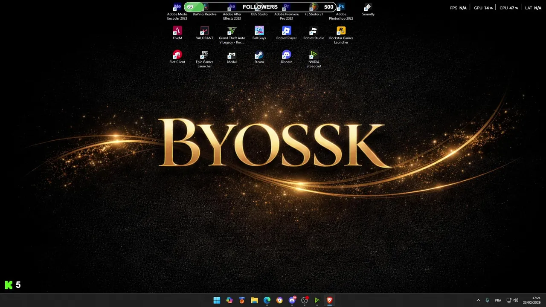
Task: Select the Roblox Player shortcut
Action: pos(286,33)
